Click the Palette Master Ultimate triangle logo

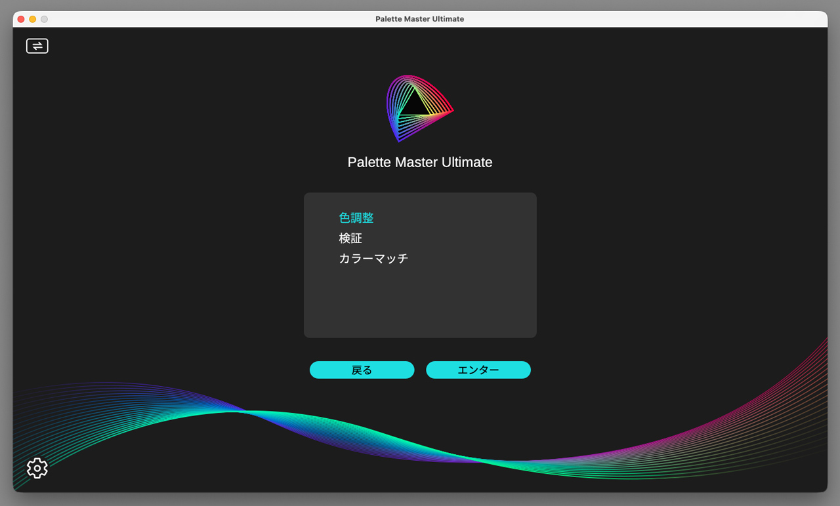pos(420,108)
